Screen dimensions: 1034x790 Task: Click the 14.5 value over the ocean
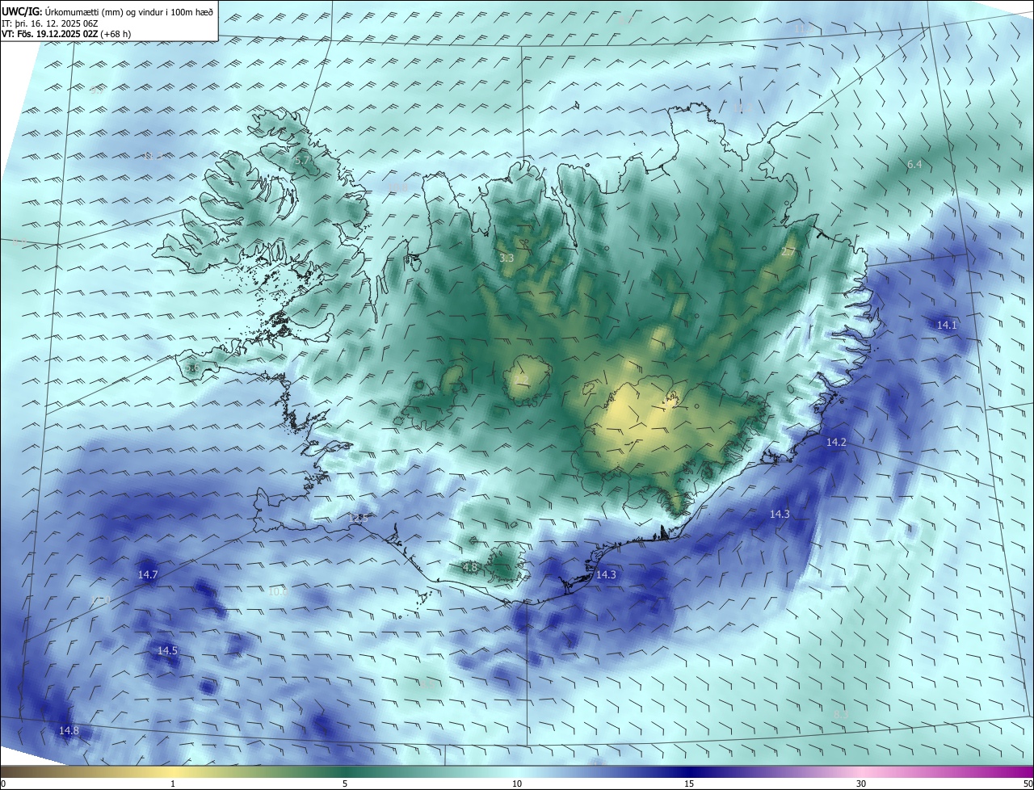click(x=167, y=650)
